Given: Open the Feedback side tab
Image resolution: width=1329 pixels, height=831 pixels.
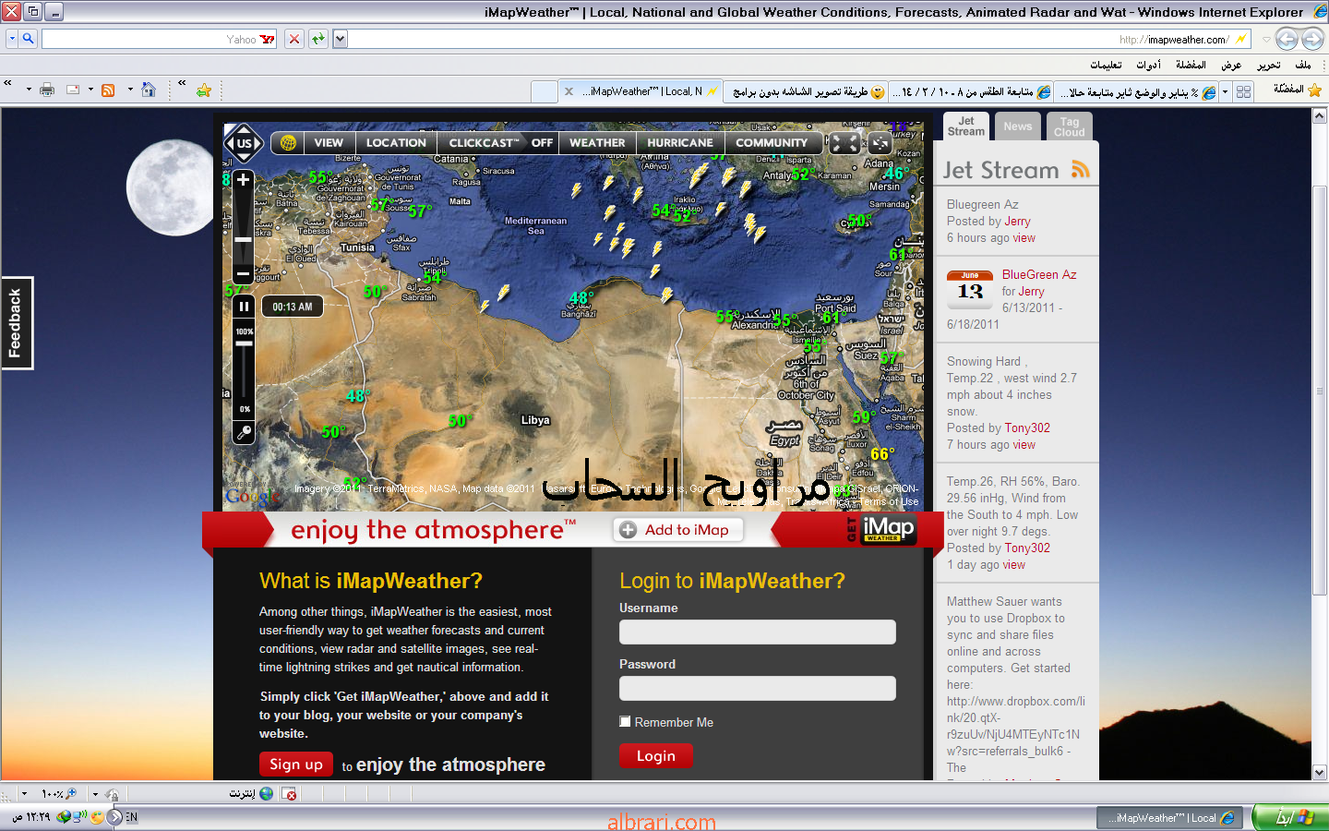Looking at the screenshot, I should click(17, 323).
